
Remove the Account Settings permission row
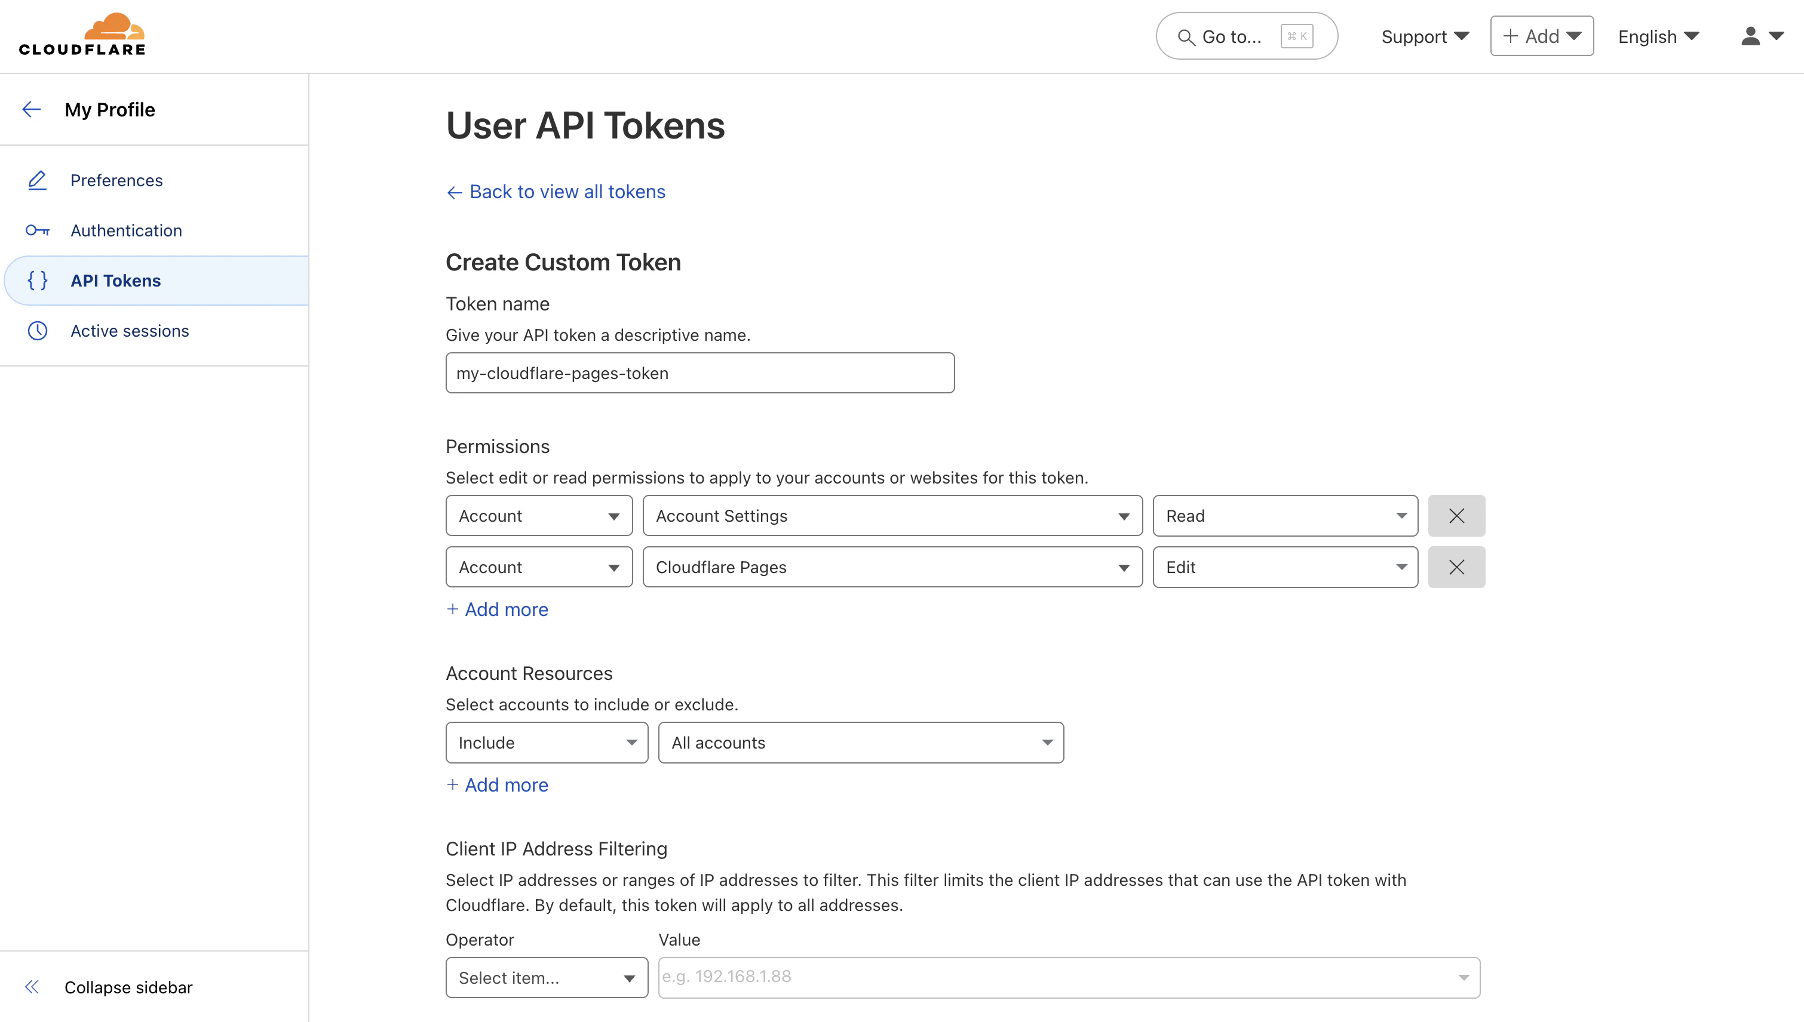1456,516
